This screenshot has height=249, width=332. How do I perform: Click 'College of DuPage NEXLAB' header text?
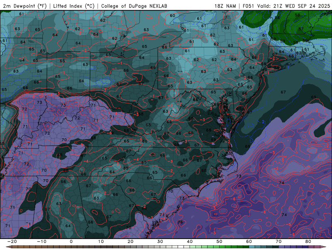point(134,6)
